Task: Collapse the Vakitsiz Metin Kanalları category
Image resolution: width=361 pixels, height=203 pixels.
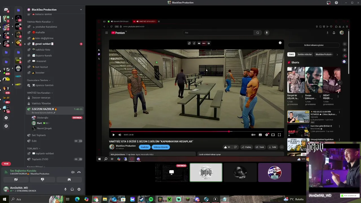Action: click(40, 22)
